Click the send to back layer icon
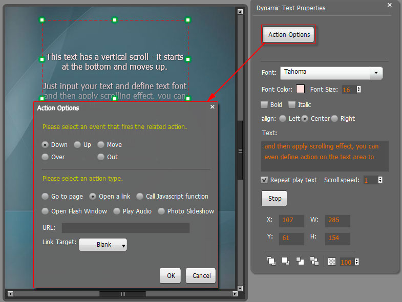The width and height of the screenshot is (402, 302). click(x=314, y=261)
